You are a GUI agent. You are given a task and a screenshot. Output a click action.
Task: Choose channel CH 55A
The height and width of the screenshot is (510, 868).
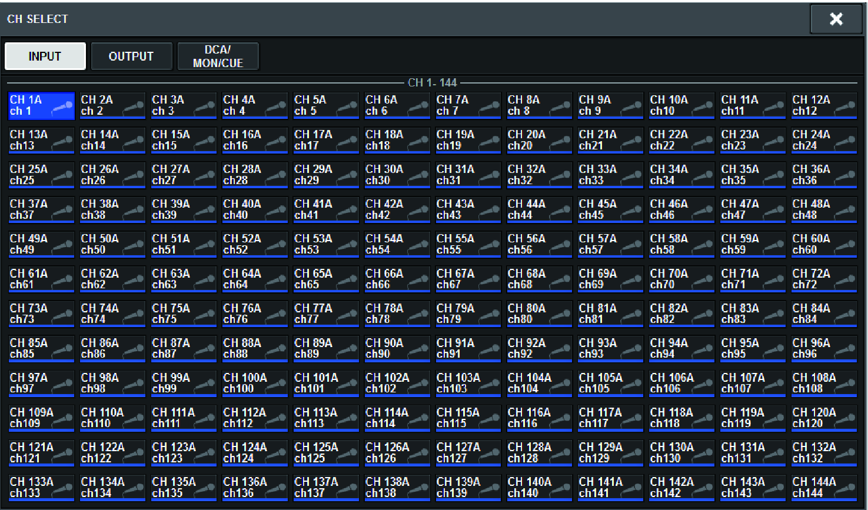(468, 244)
